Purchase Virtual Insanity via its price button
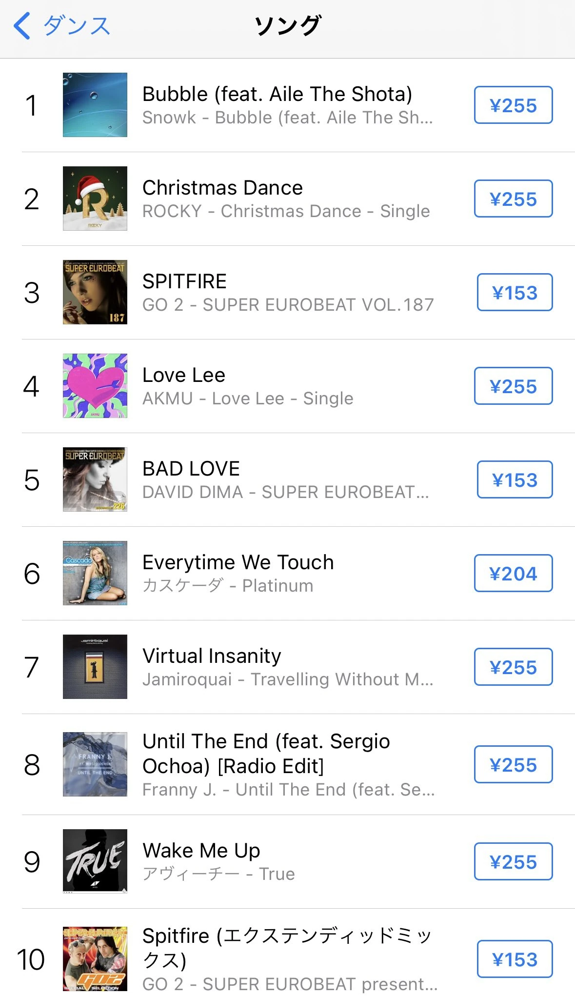 (x=513, y=667)
